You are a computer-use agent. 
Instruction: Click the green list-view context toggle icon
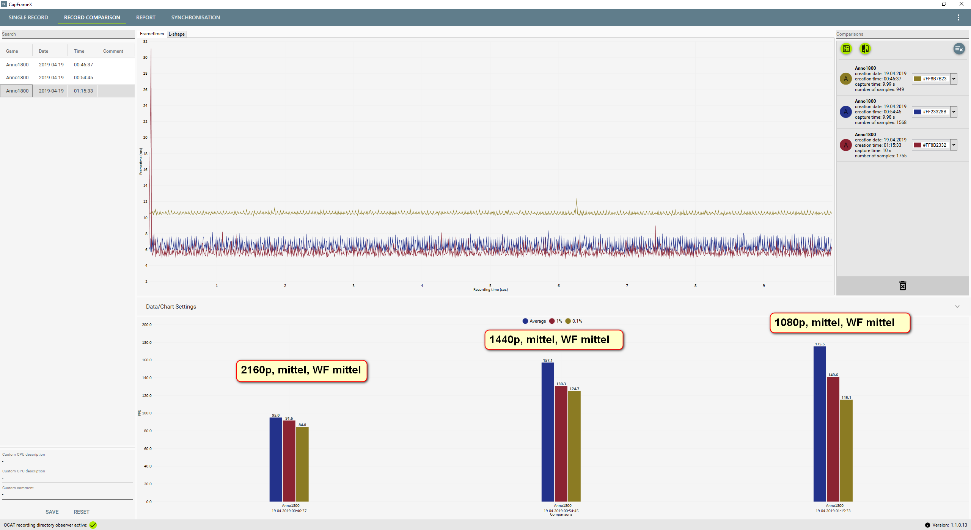(x=846, y=49)
